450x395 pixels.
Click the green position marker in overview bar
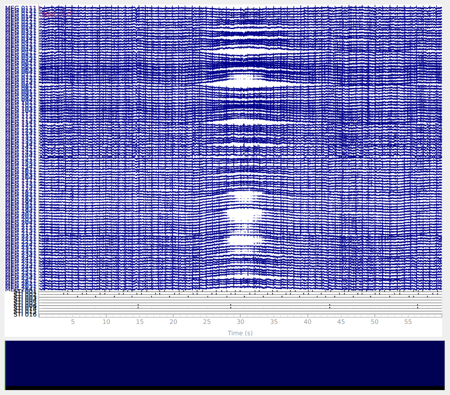tap(5, 364)
